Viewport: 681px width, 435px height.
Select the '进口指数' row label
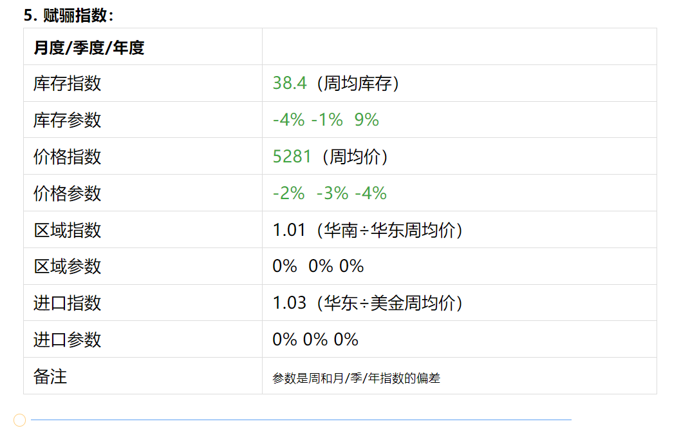click(x=68, y=303)
